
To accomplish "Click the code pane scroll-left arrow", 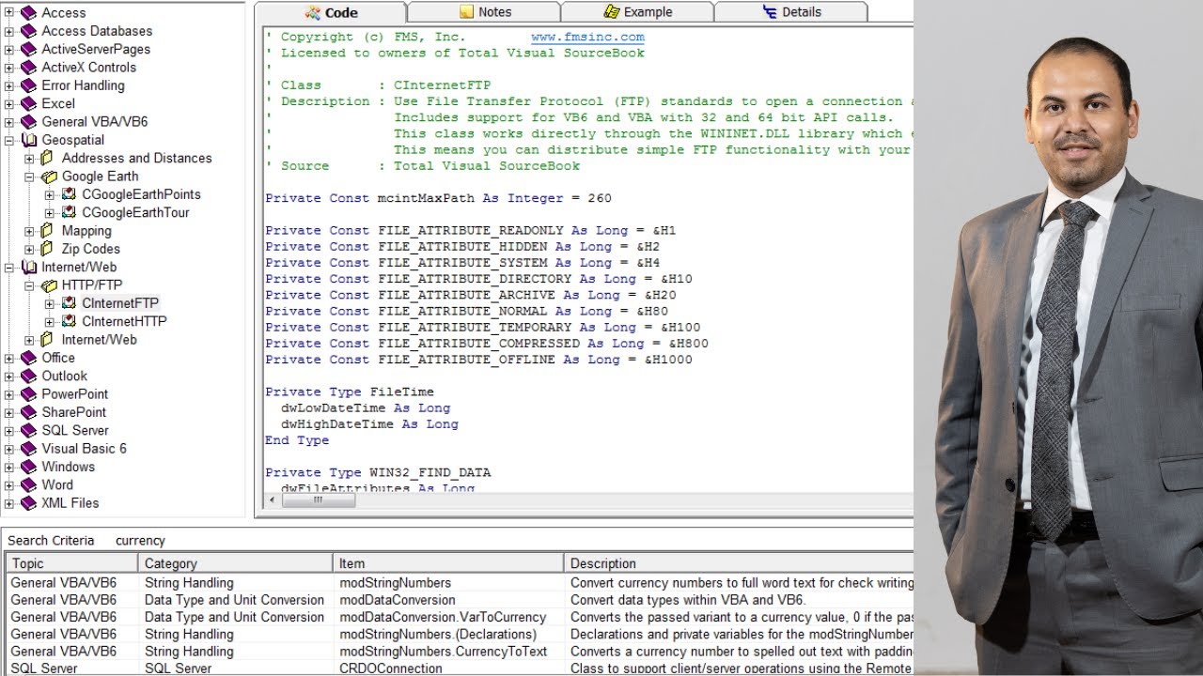I will (x=272, y=500).
